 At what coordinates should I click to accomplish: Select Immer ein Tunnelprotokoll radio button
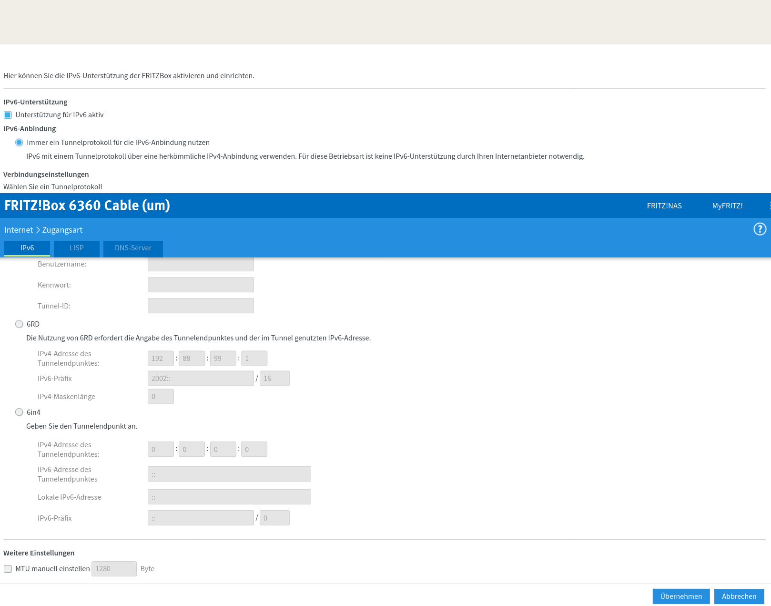pyautogui.click(x=19, y=143)
